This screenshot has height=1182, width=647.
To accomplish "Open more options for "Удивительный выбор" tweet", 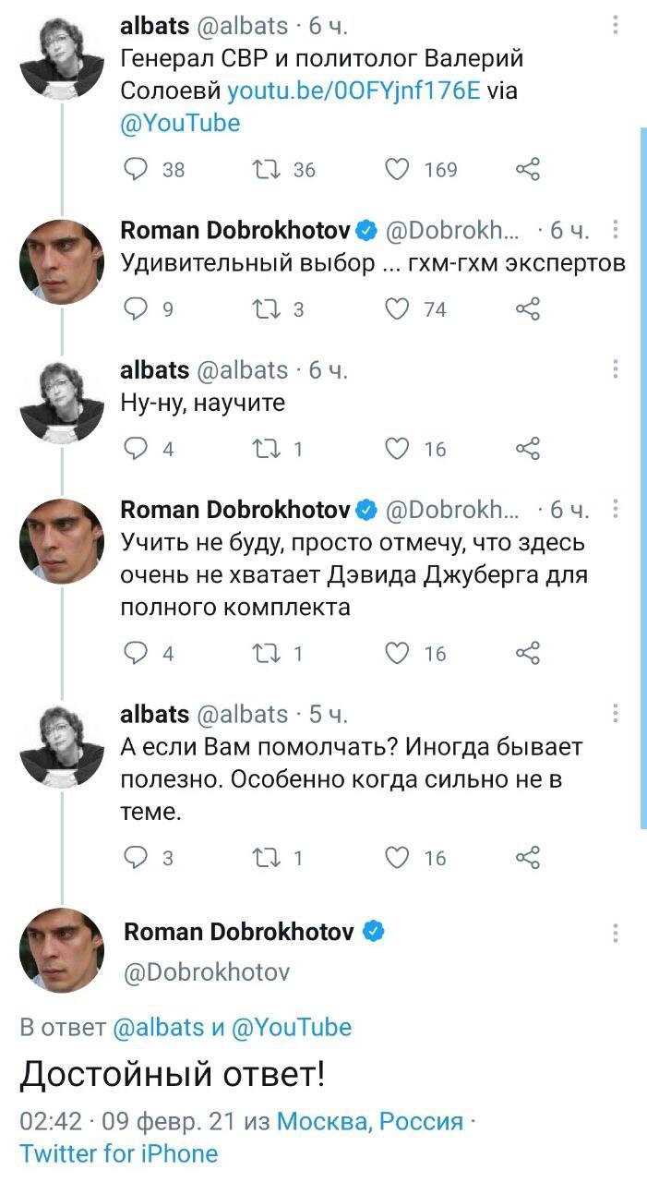I will pyautogui.click(x=616, y=230).
